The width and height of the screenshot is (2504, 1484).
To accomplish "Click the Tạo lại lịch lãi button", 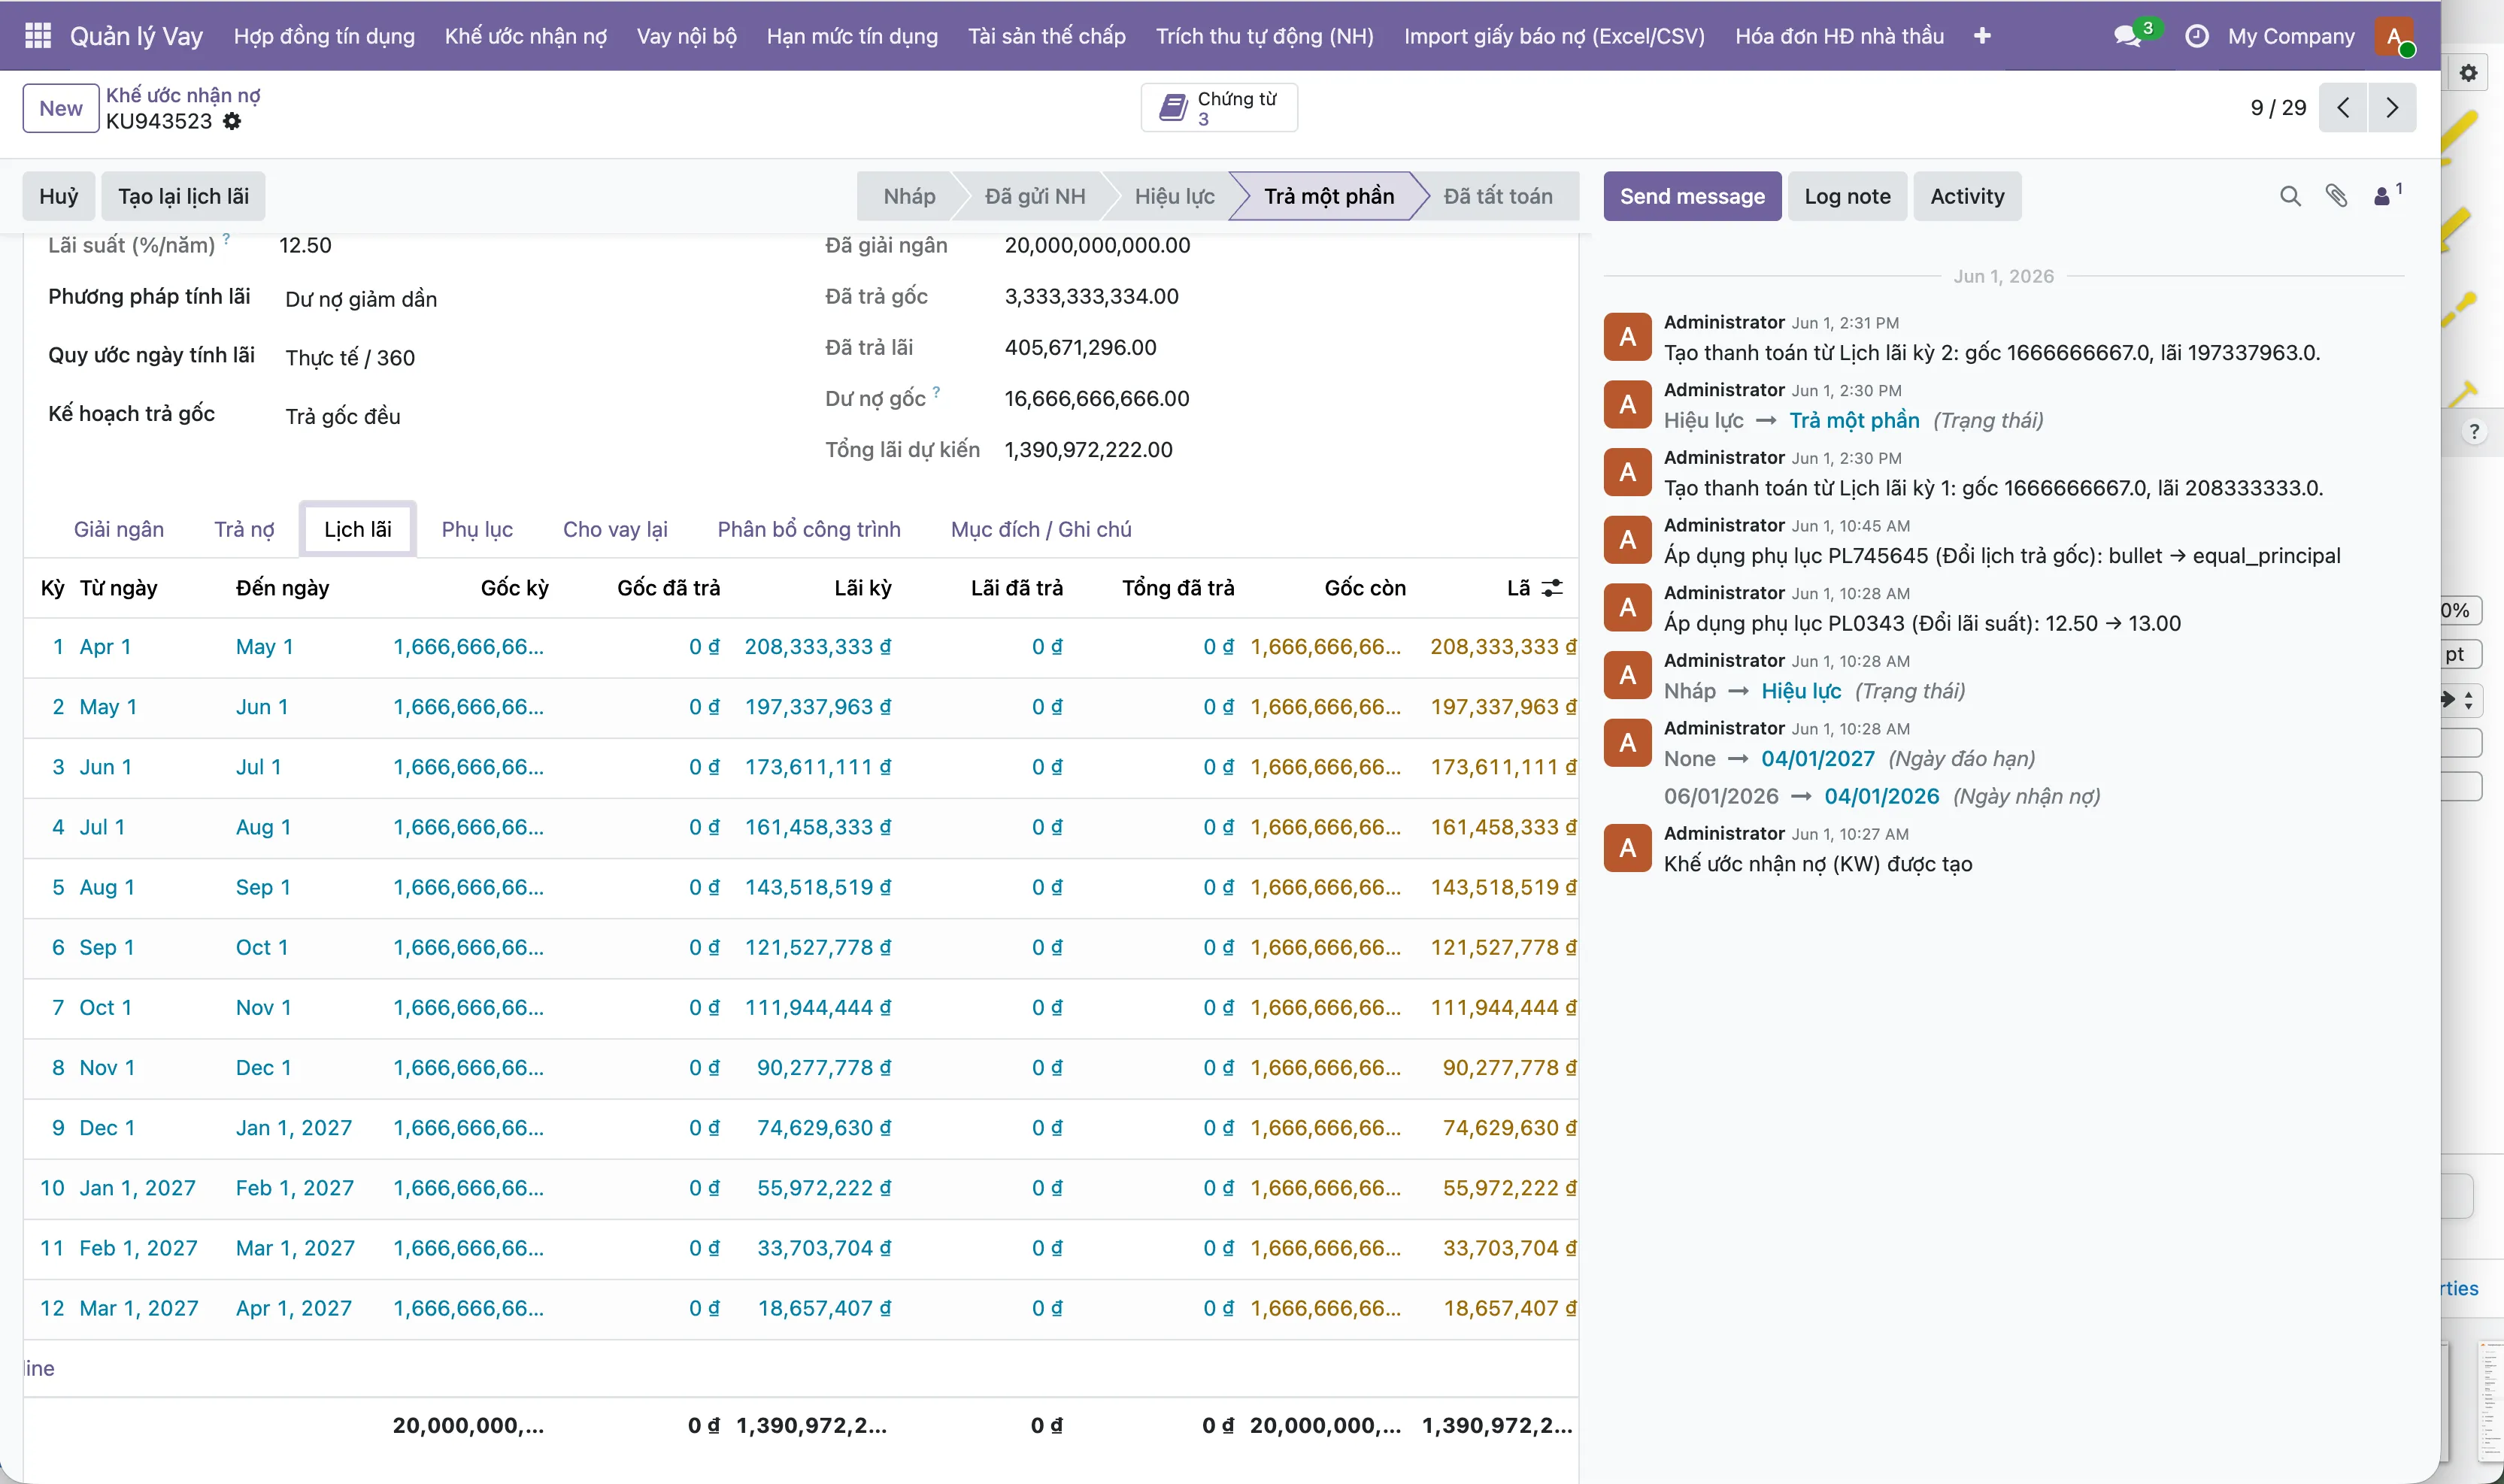I will 183,196.
